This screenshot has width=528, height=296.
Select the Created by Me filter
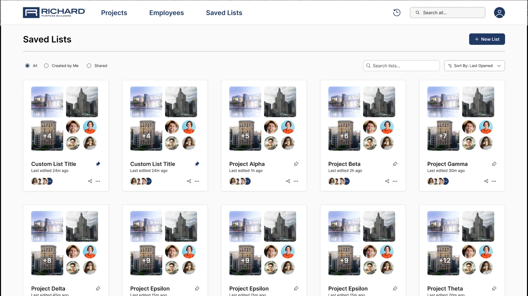pos(46,66)
